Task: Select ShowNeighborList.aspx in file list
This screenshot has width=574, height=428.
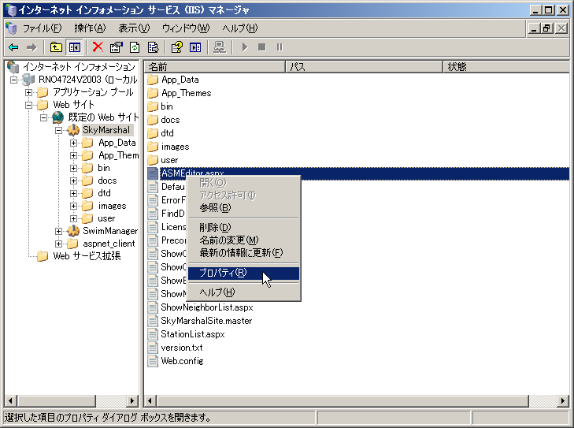Action: (207, 307)
